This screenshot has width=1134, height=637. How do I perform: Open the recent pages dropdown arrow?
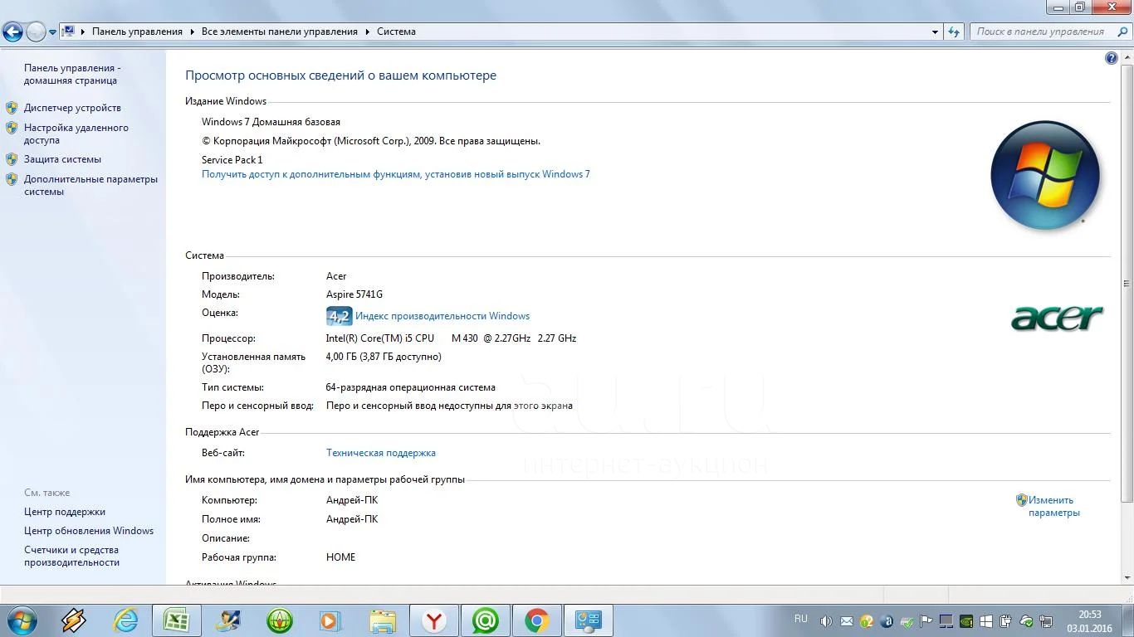tap(52, 32)
